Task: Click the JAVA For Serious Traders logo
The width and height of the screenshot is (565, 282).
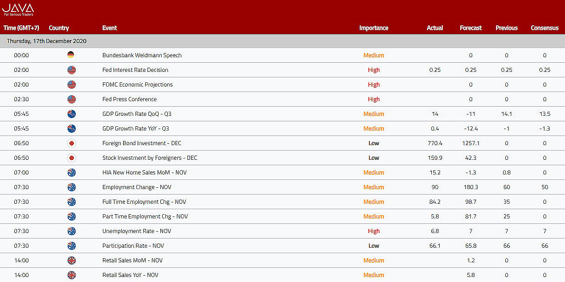Action: (x=18, y=10)
